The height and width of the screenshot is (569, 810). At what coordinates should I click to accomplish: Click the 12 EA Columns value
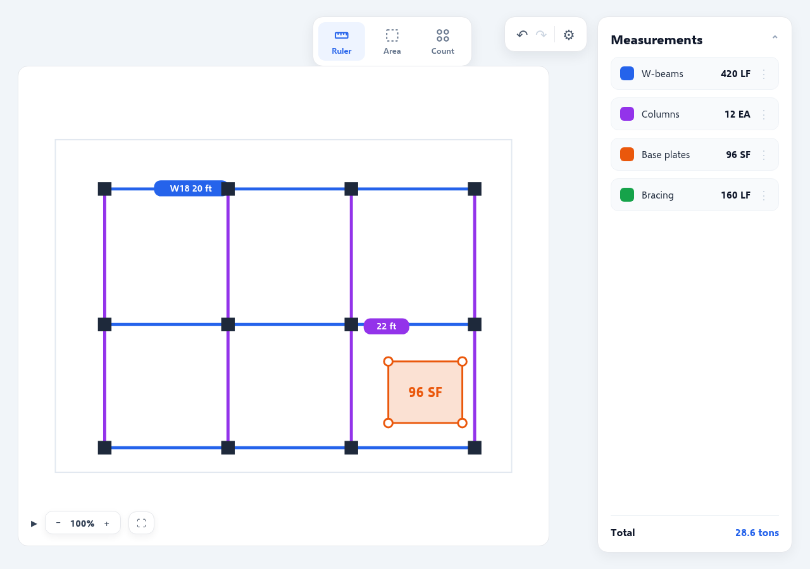click(737, 114)
